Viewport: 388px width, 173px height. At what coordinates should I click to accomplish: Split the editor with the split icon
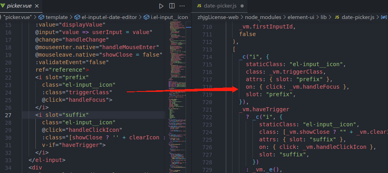pos(172,6)
